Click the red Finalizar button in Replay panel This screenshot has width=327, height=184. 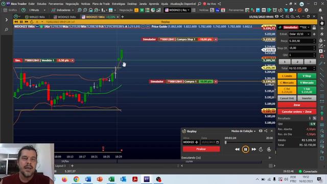tap(201, 149)
